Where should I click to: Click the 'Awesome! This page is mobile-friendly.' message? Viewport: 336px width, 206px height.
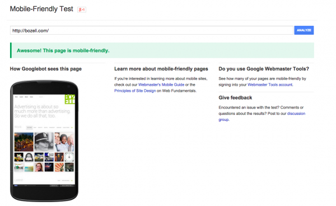[x=63, y=50]
